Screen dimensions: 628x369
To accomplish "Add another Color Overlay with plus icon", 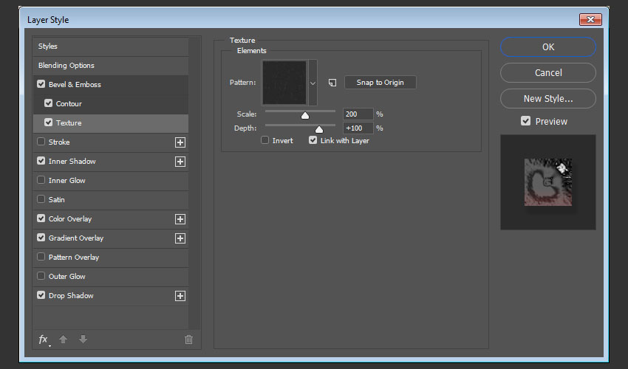I will click(180, 219).
